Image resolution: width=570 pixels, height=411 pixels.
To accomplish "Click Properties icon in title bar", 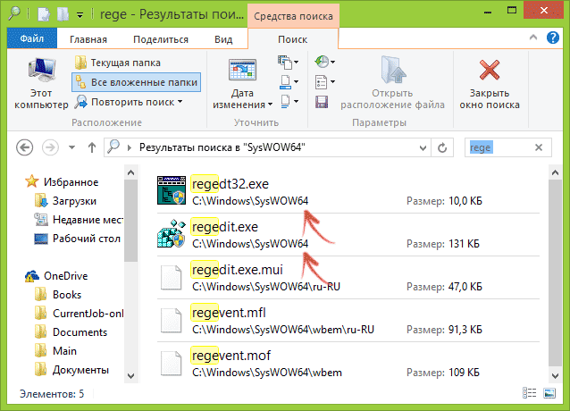I will click(x=44, y=14).
